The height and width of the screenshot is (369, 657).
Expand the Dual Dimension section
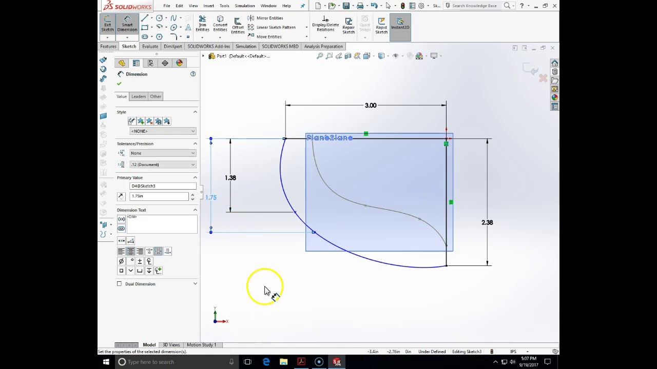click(x=195, y=284)
